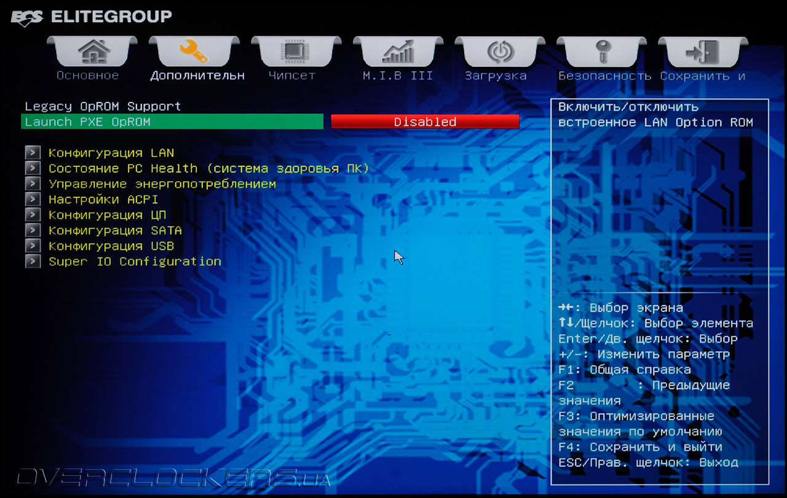Open Настройки ACPI submenu
Viewport: 787px width, 498px height.
[103, 200]
